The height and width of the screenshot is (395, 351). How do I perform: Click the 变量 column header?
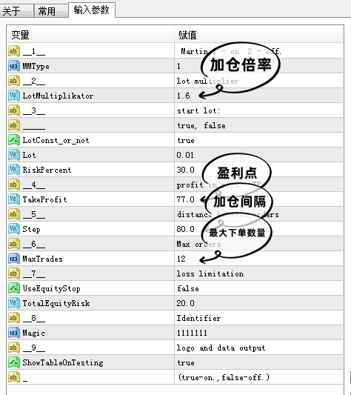(90, 35)
